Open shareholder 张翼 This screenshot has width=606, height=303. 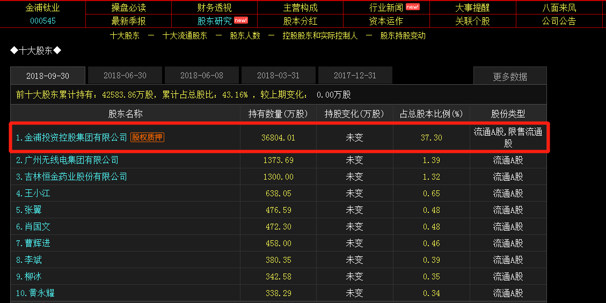click(x=33, y=210)
